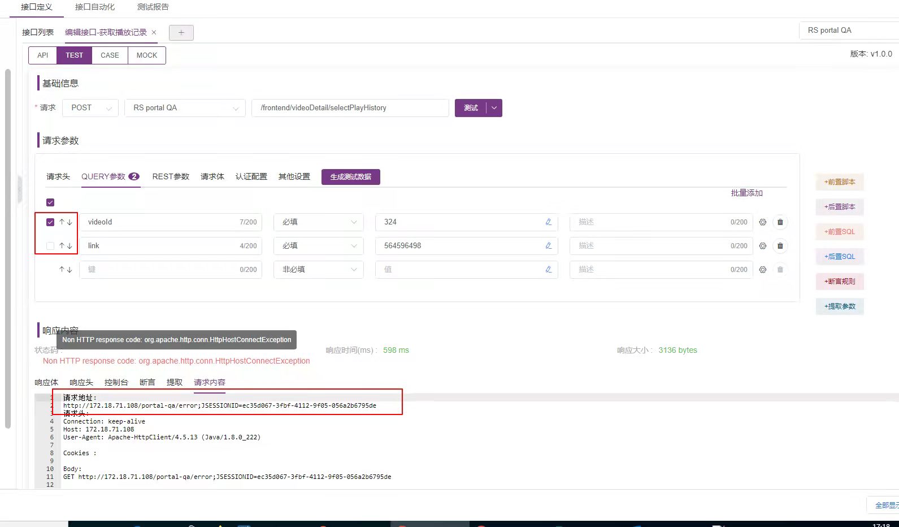Add a 后置脚本 post-script
Viewport: 899px width, 527px height.
pos(840,207)
